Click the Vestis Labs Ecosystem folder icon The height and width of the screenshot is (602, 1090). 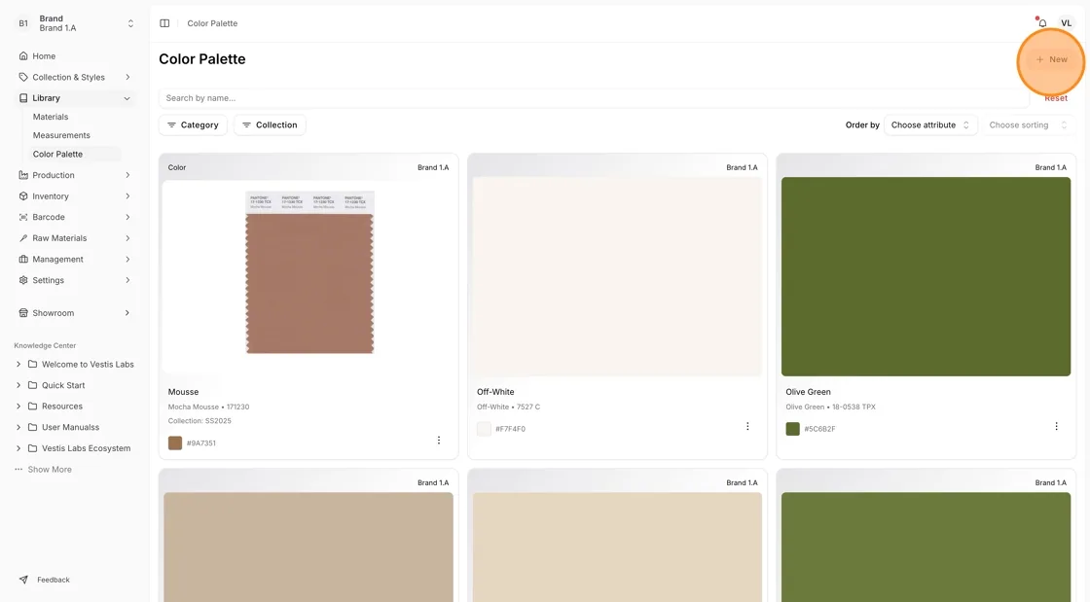click(33, 448)
